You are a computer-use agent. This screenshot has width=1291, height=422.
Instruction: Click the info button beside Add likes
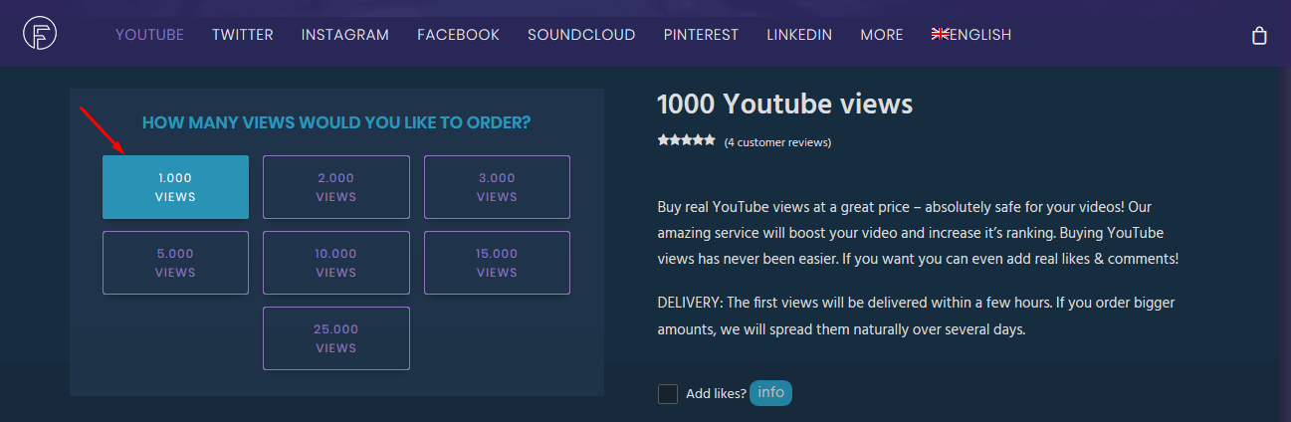[x=770, y=393]
